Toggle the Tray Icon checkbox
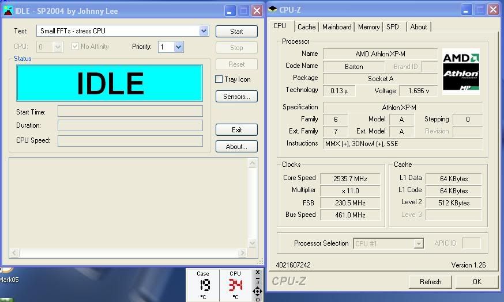This screenshot has height=302, width=504. 219,79
